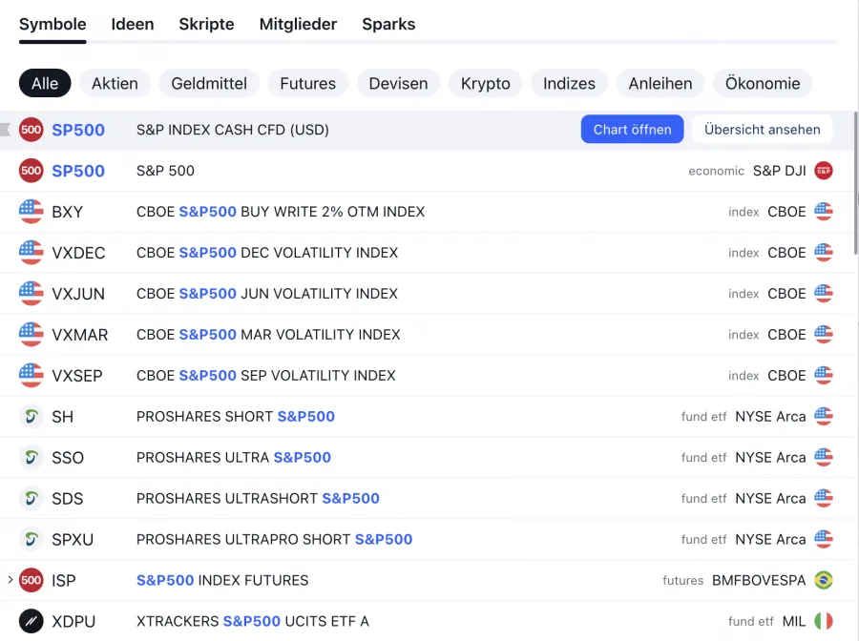
Task: Select the Alle filter chip
Action: pos(45,84)
